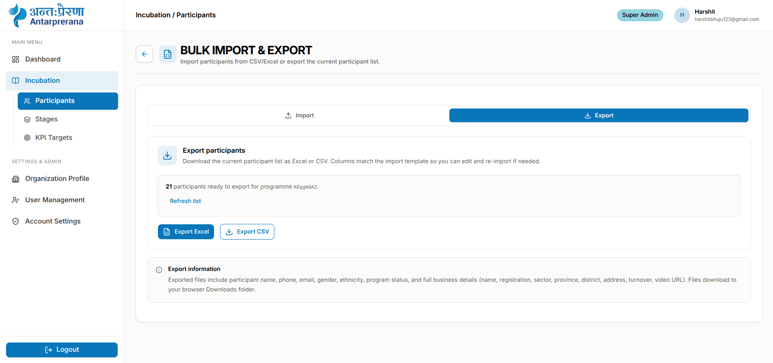The height and width of the screenshot is (363, 773).
Task: Open KPI Targets submenu item
Action: [x=68, y=138]
